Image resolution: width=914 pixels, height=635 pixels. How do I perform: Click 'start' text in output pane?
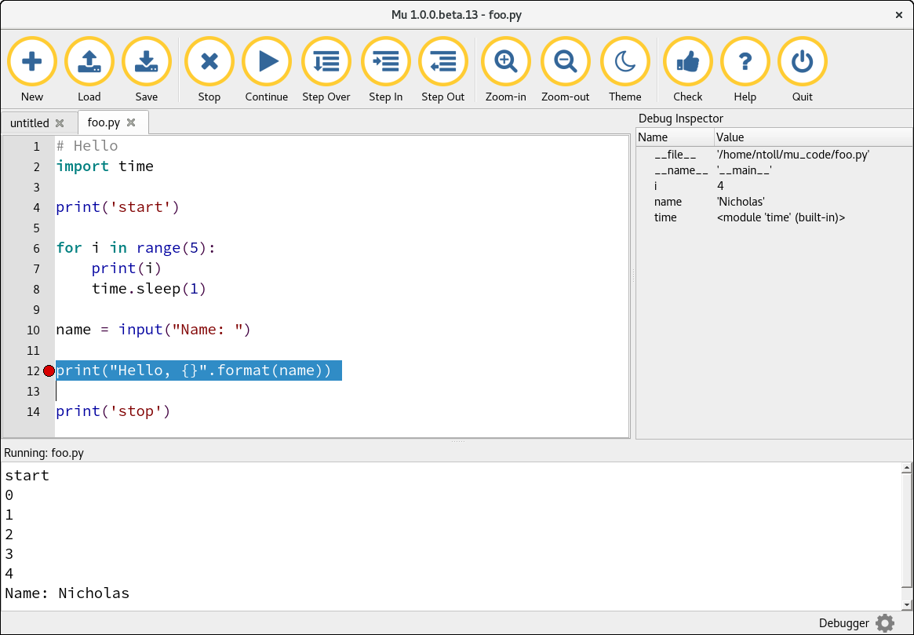pos(27,475)
